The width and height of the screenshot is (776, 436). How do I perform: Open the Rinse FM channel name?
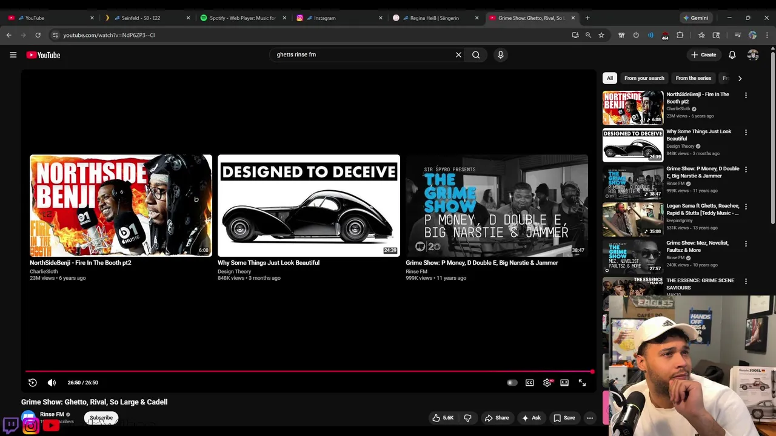pyautogui.click(x=52, y=414)
